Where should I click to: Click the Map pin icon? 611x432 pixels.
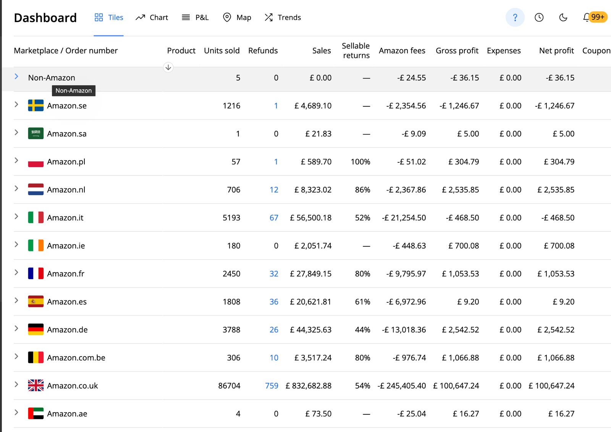click(x=227, y=18)
